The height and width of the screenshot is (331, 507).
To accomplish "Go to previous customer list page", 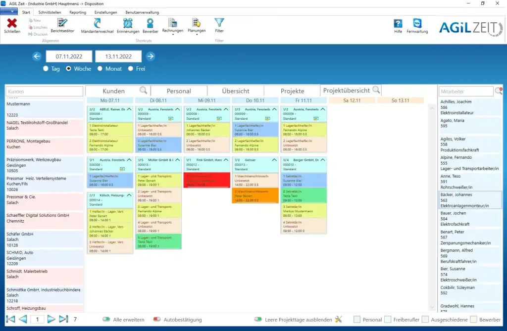I will click(x=23, y=319).
